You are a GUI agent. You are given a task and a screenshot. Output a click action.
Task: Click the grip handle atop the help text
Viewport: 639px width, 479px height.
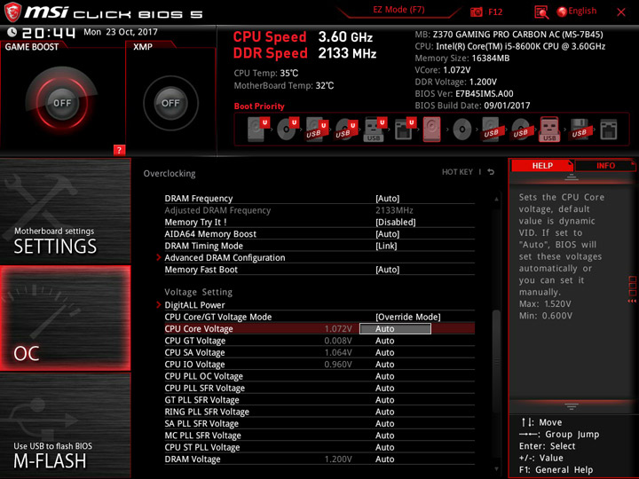(572, 177)
